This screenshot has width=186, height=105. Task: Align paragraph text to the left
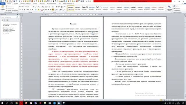(x=46, y=10)
